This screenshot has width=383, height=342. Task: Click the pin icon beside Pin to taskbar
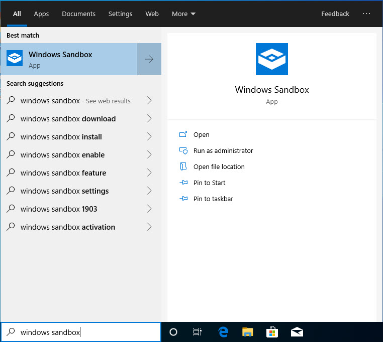click(183, 199)
